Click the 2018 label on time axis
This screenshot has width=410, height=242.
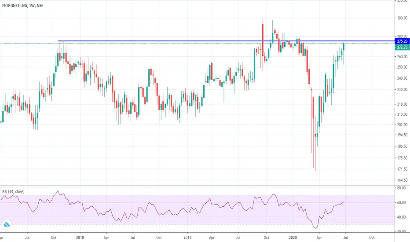pos(80,238)
